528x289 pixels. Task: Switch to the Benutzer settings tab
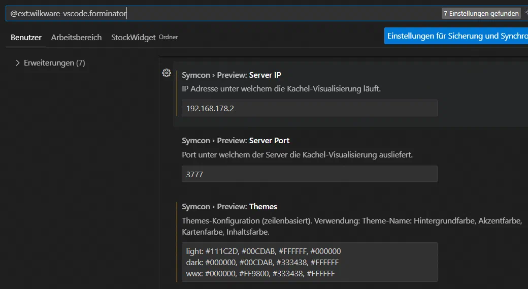(x=26, y=38)
